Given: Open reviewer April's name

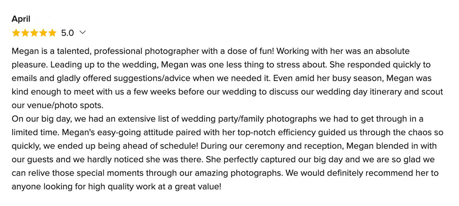Looking at the screenshot, I should click(x=21, y=19).
